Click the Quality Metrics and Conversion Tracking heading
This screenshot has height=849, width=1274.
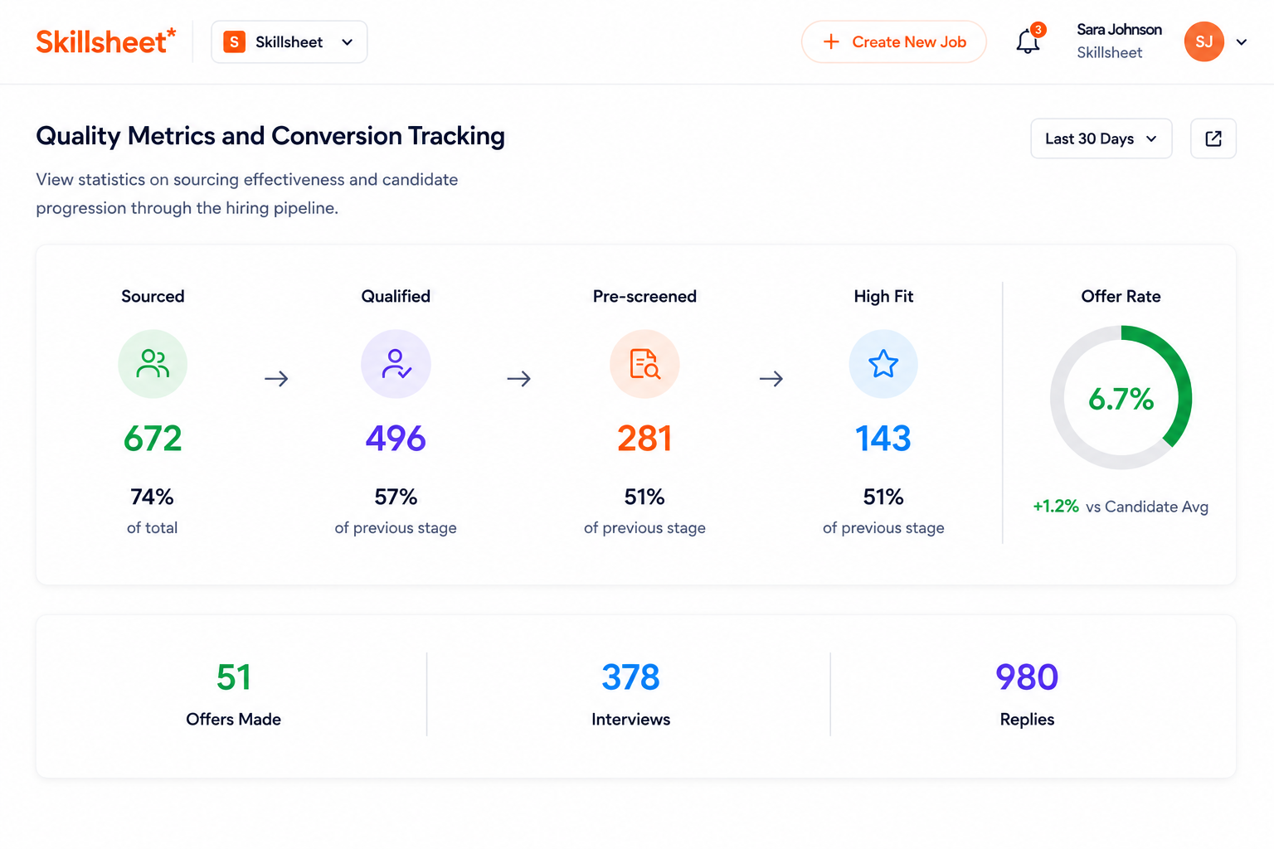[x=270, y=135]
